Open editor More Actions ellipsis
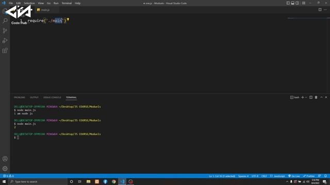The height and width of the screenshot is (185, 330). (x=325, y=10)
